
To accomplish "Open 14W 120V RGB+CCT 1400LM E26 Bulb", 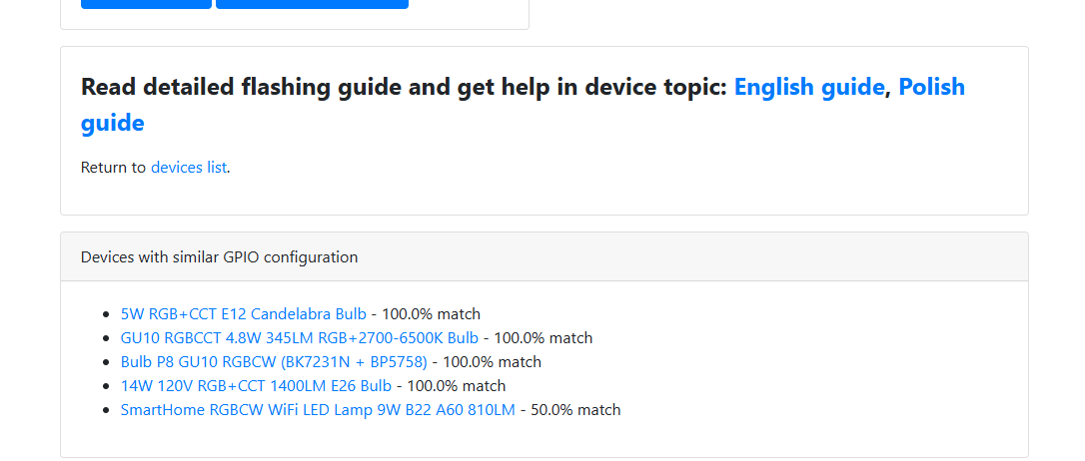I will [x=256, y=385].
